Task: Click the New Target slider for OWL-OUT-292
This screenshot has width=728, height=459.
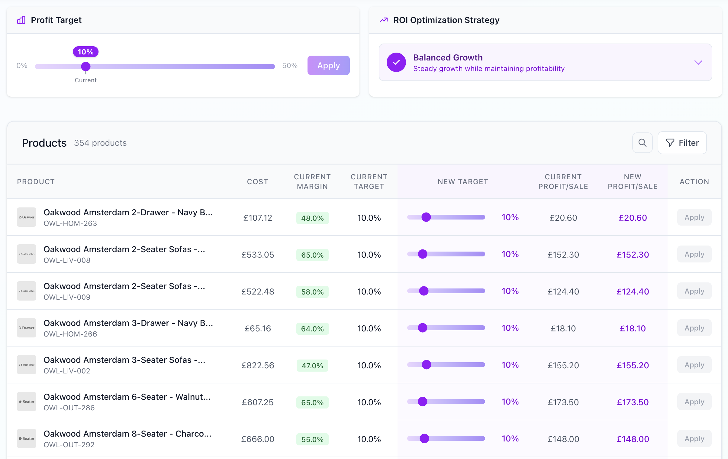Action: 425,438
